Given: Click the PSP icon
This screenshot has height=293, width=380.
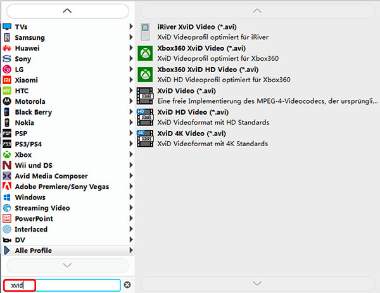Looking at the screenshot, I should tap(7, 133).
